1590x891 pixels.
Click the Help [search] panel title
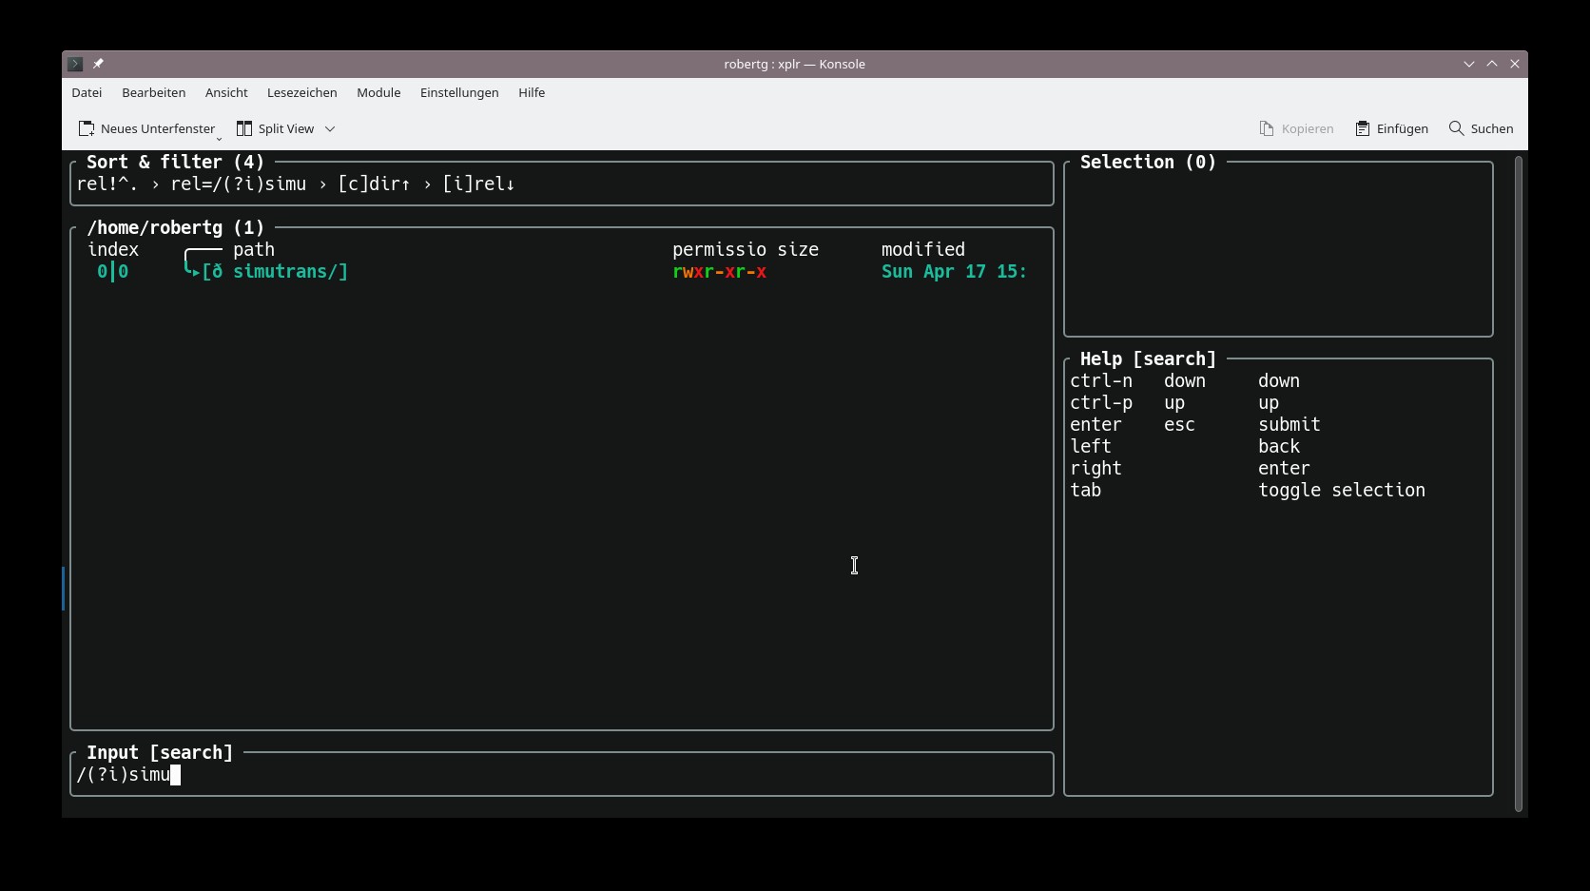point(1148,359)
